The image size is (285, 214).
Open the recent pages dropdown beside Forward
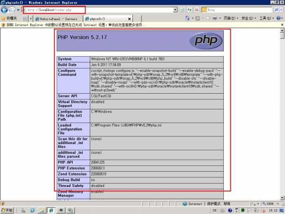tap(18, 10)
